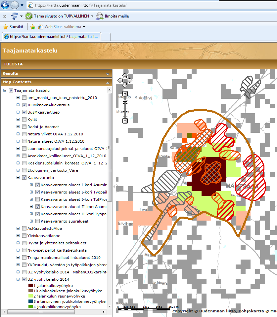277x317 pixels.
Task: Click the browser Back arrow button
Action: [x=5, y=5]
